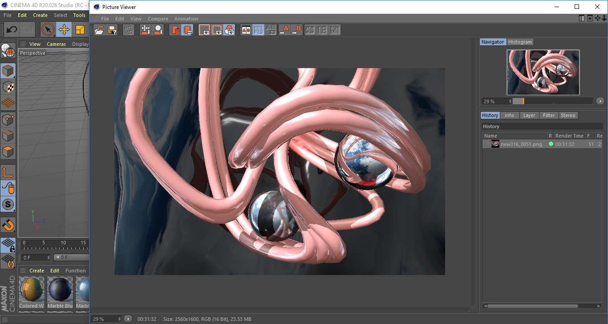Switch to Edges mode

(8, 136)
